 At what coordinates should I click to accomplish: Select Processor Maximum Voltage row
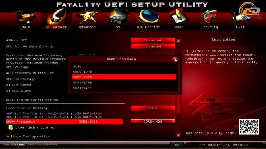(32, 62)
